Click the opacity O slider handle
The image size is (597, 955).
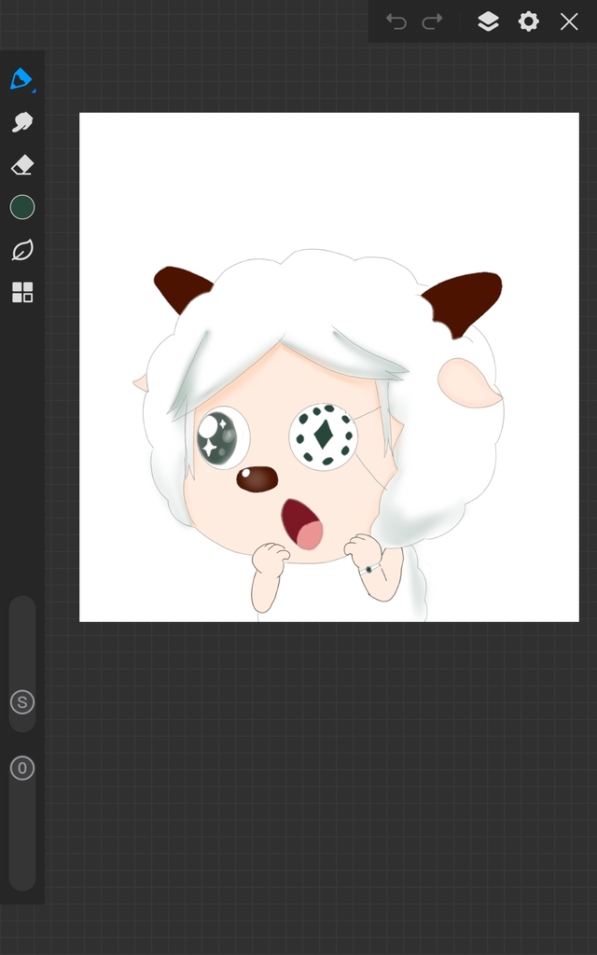22,768
